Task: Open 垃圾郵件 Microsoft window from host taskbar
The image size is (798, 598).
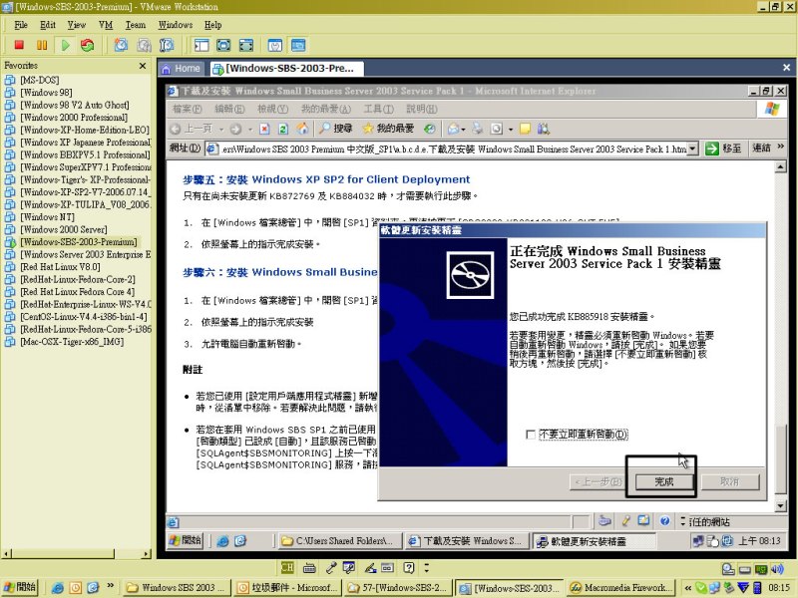Action: click(x=286, y=588)
